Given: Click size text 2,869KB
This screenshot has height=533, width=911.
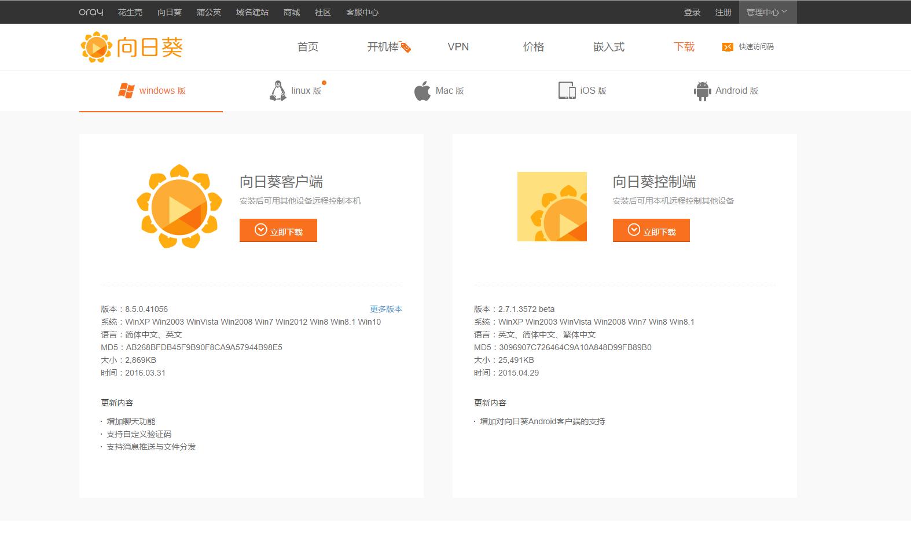Looking at the screenshot, I should pyautogui.click(x=141, y=360).
